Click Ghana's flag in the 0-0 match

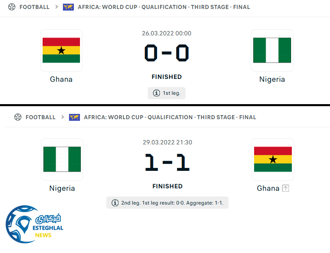[x=61, y=50]
